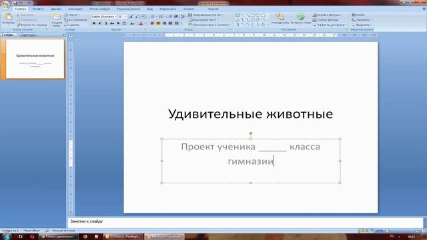Open Align Text (Выровнять текст)
Screen dimensions: 427x240
coord(203,20)
